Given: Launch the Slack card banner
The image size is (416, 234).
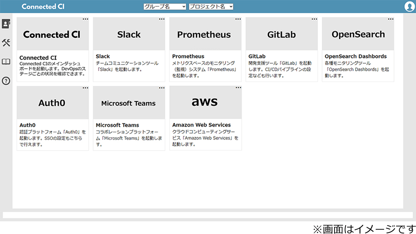Looking at the screenshot, I should coord(129,34).
